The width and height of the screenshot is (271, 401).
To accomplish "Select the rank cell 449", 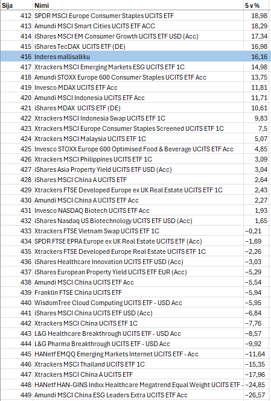I will tap(17, 395).
